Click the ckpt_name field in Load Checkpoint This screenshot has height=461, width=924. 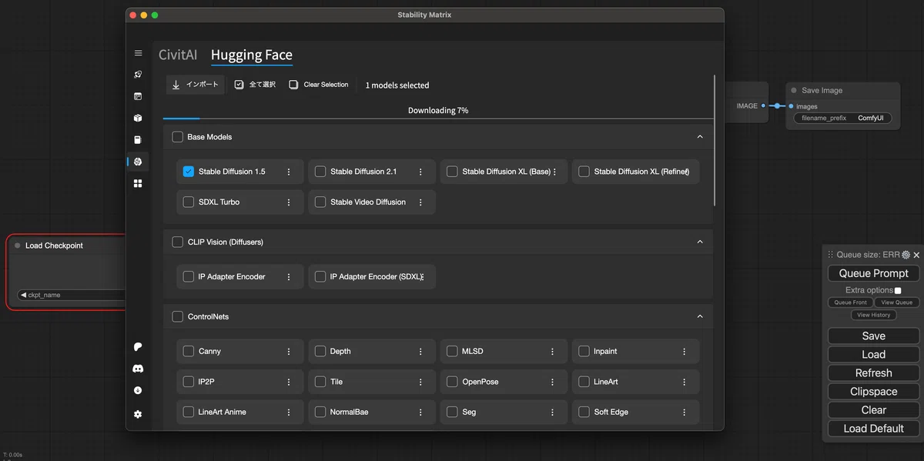[x=72, y=295]
